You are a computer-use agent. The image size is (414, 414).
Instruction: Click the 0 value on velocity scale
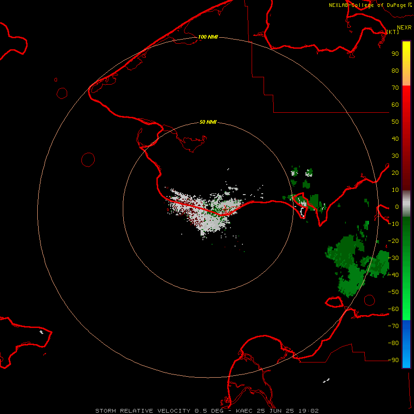click(x=397, y=207)
